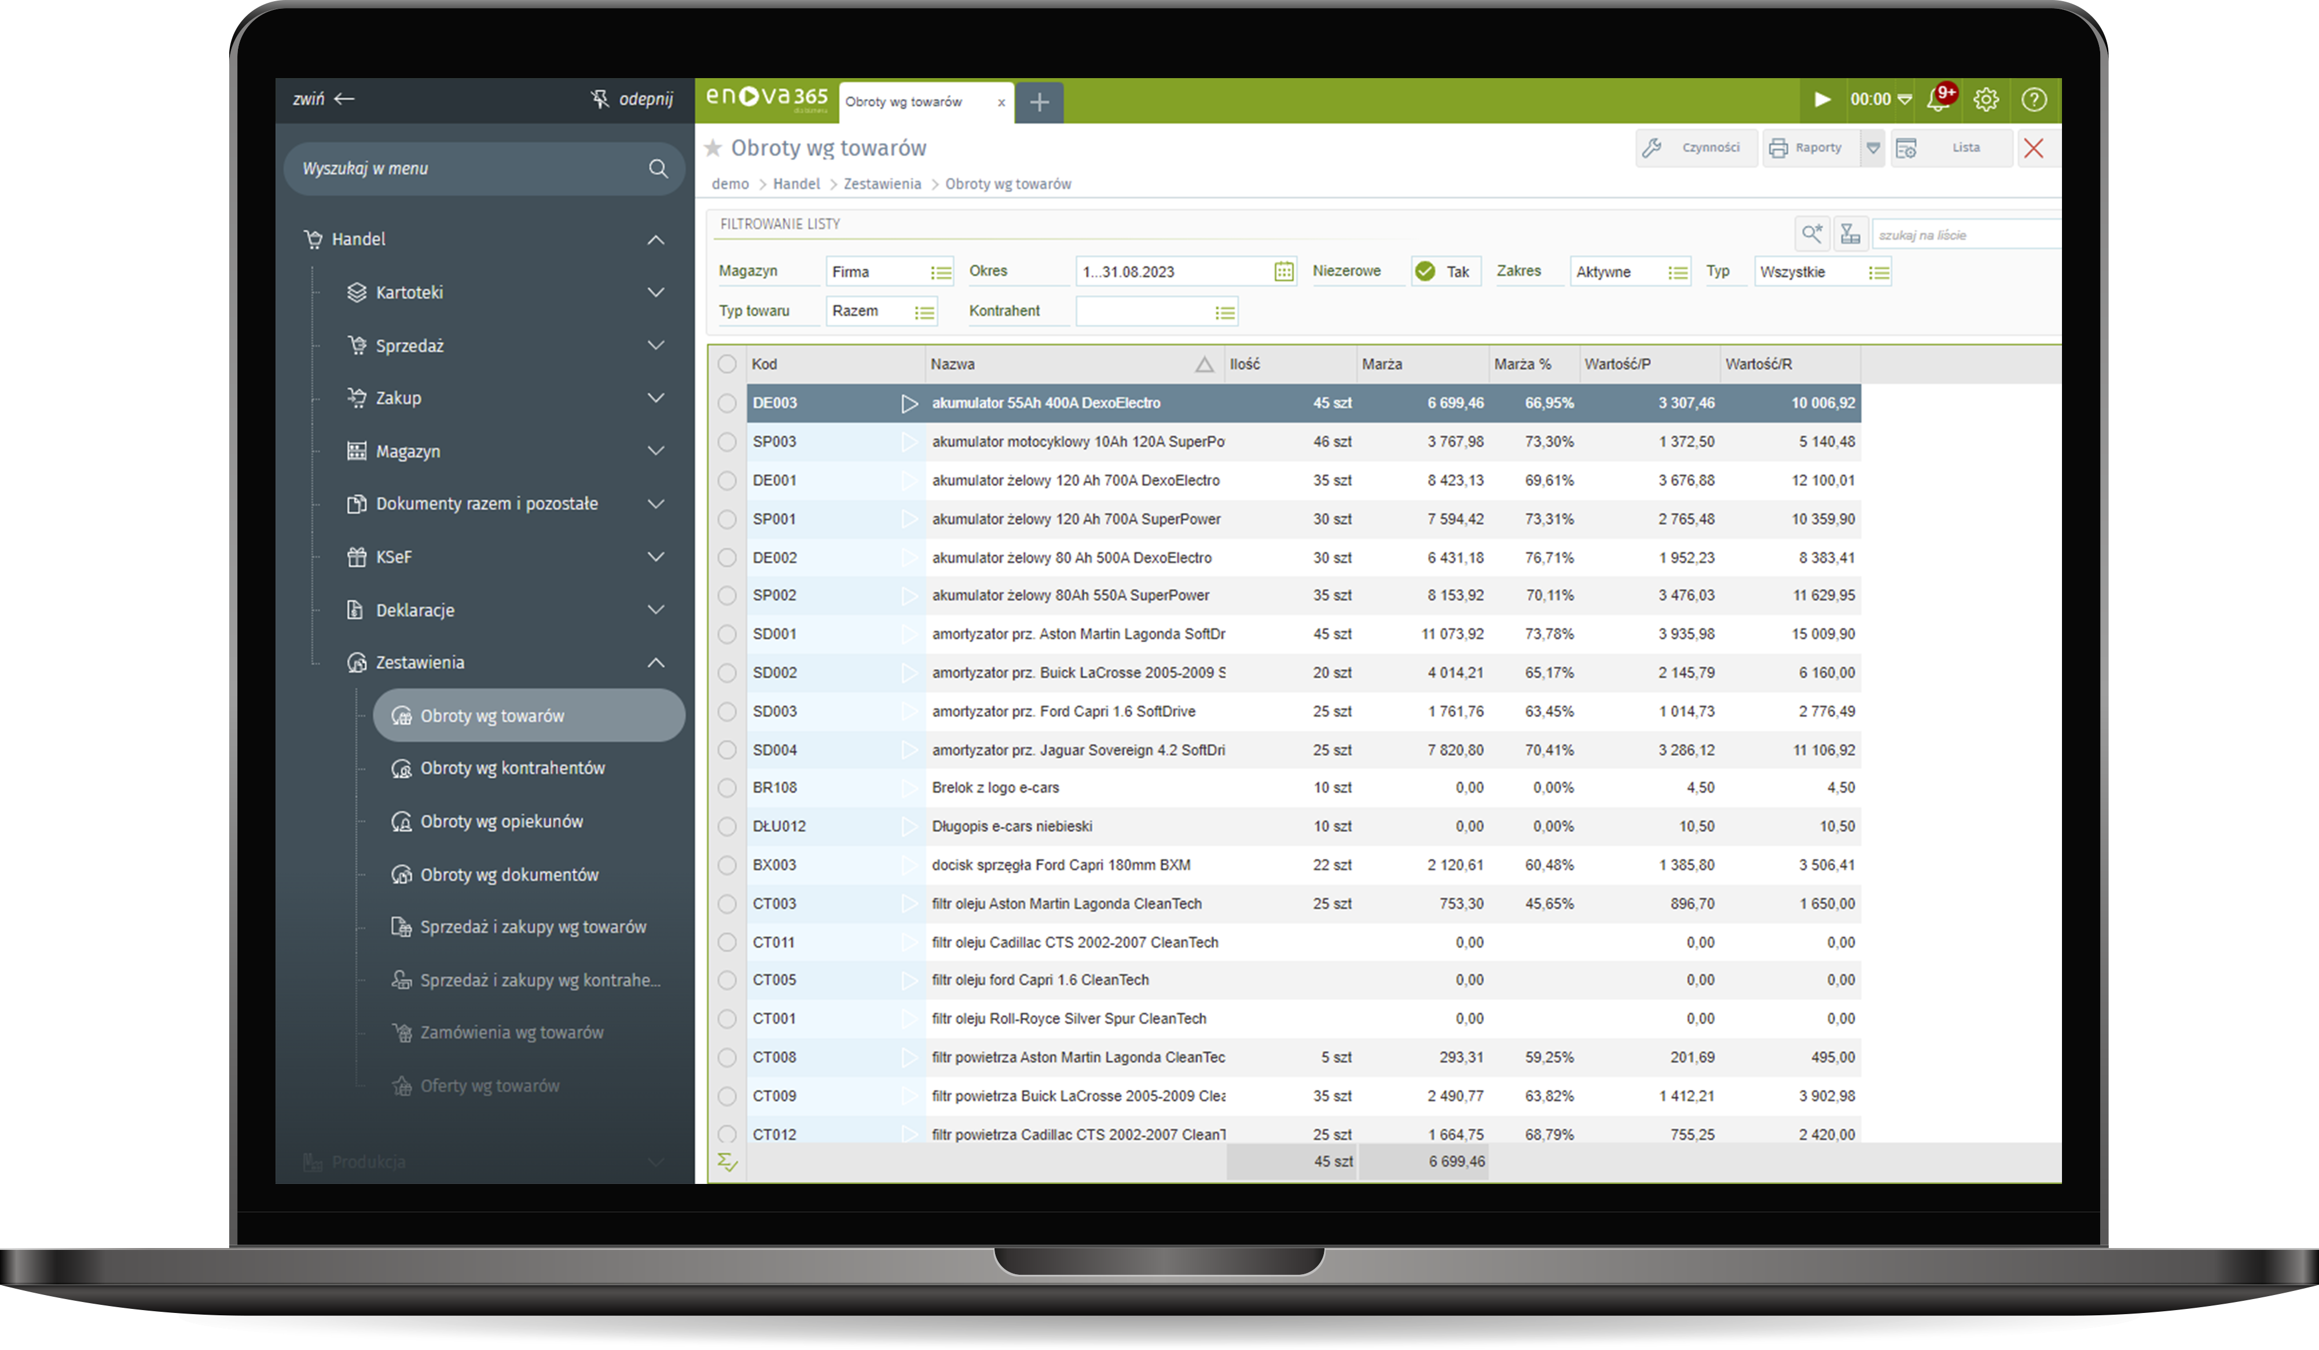Click Zestawienia in the breadcrumb
Image resolution: width=2319 pixels, height=1350 pixels.
(882, 184)
